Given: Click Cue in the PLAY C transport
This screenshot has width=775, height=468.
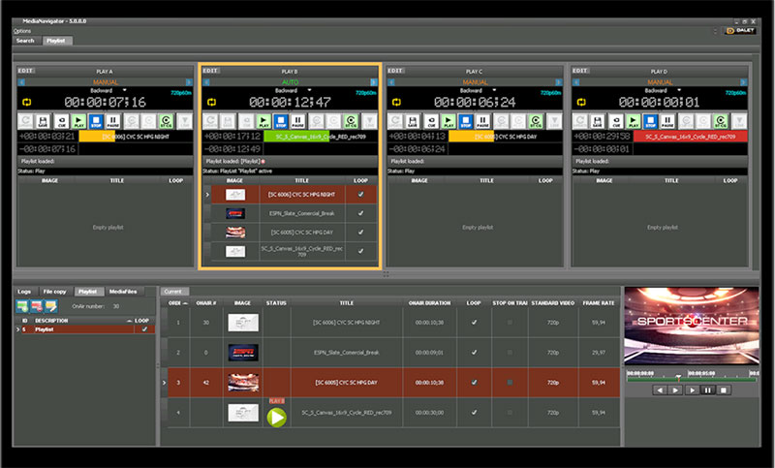Looking at the screenshot, I should [431, 120].
